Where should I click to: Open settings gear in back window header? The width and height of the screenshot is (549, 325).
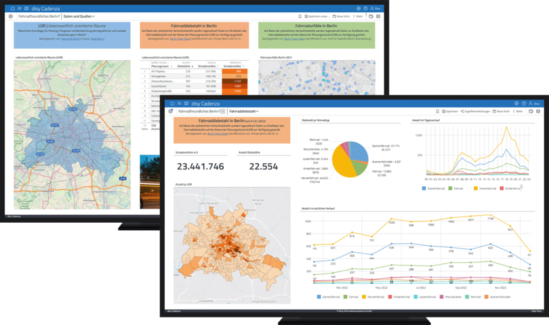pyautogui.click(x=359, y=8)
